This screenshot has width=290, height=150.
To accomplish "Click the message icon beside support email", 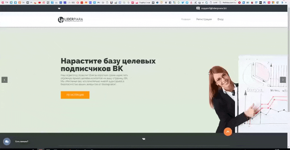I will pos(198,8).
